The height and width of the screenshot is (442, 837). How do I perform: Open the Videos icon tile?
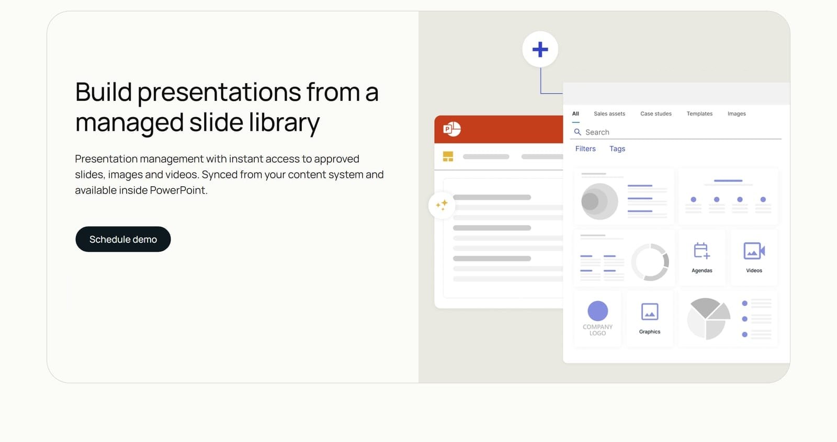tap(754, 257)
